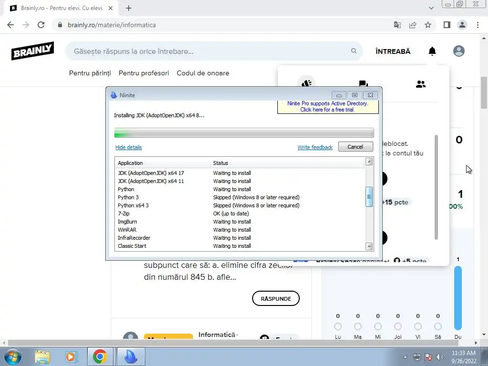This screenshot has height=366, width=488.
Task: Open Windows Start menu
Action: click(13, 356)
